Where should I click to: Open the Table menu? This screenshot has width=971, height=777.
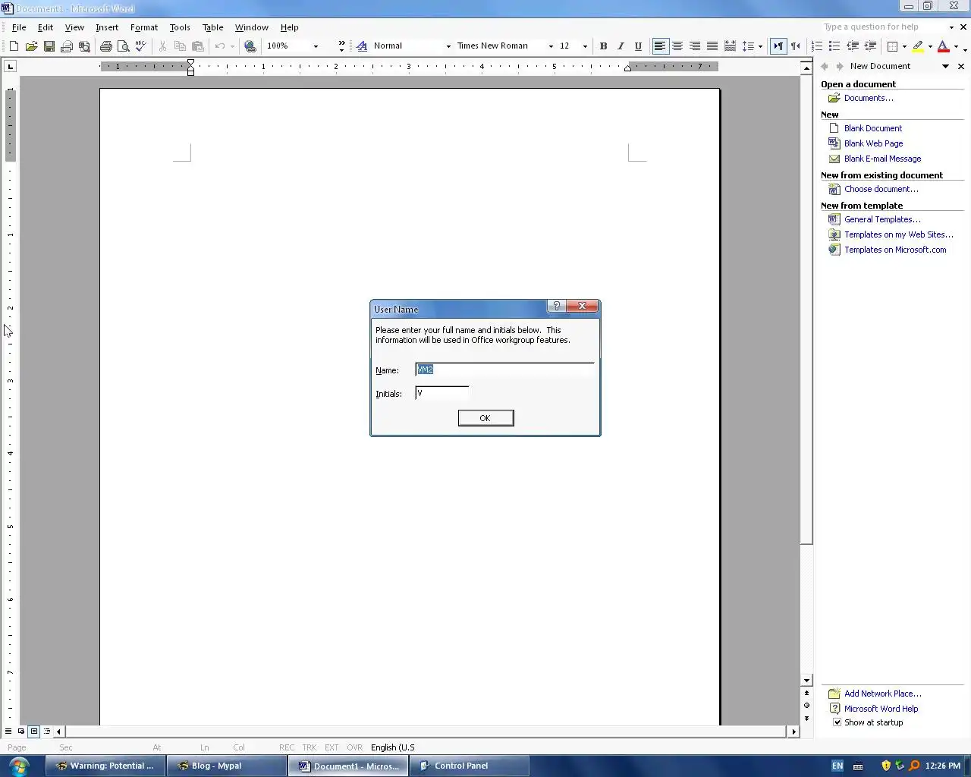point(212,27)
